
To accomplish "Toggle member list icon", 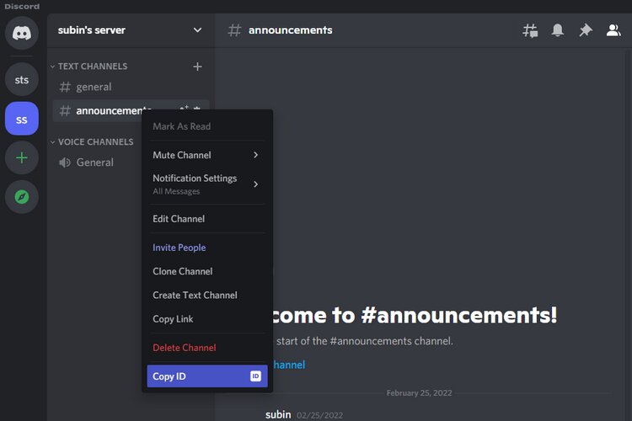I will (x=613, y=30).
